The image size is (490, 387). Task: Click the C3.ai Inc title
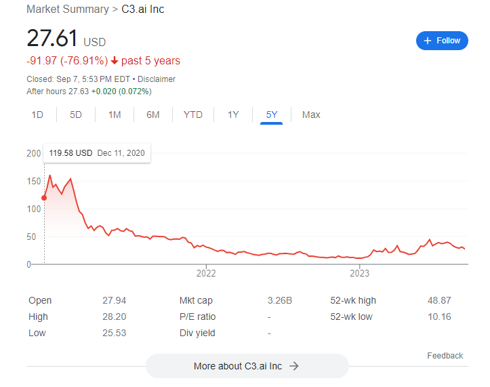click(143, 9)
